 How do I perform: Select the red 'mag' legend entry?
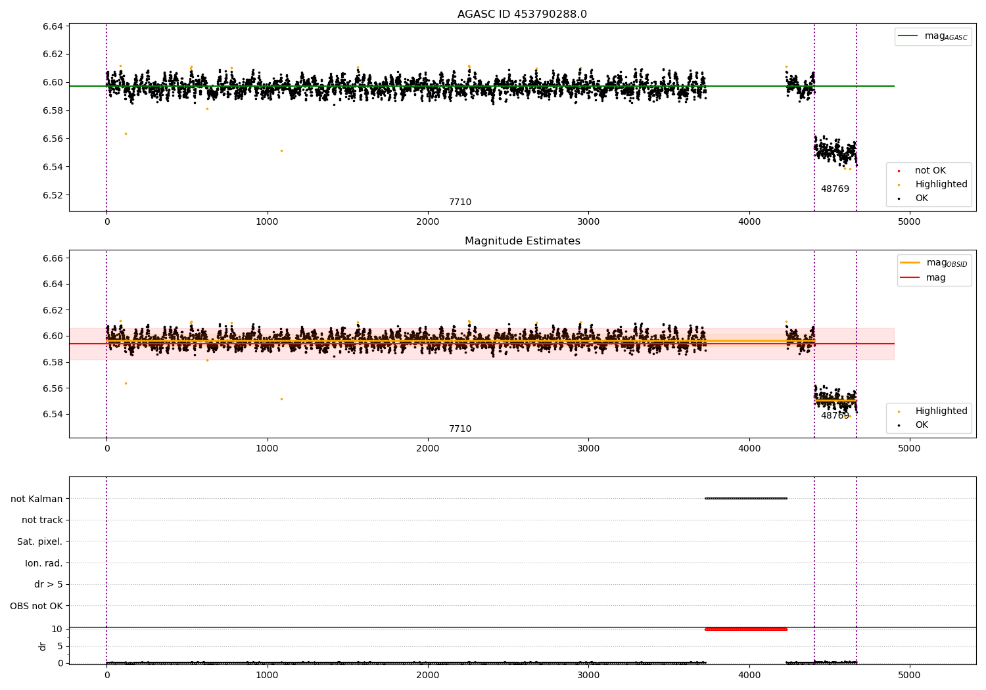(923, 278)
